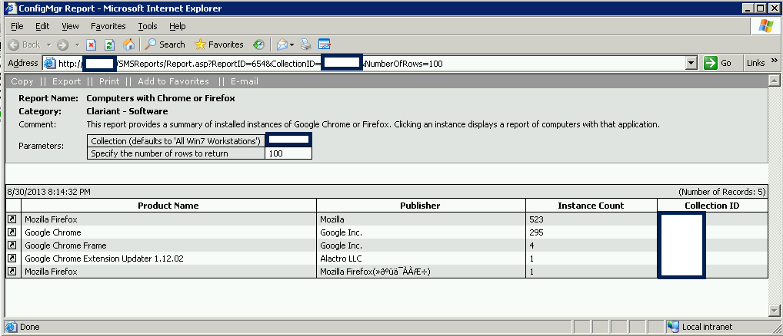Click scrollbar down arrow
Image resolution: width=783 pixels, height=336 pixels.
[775, 310]
